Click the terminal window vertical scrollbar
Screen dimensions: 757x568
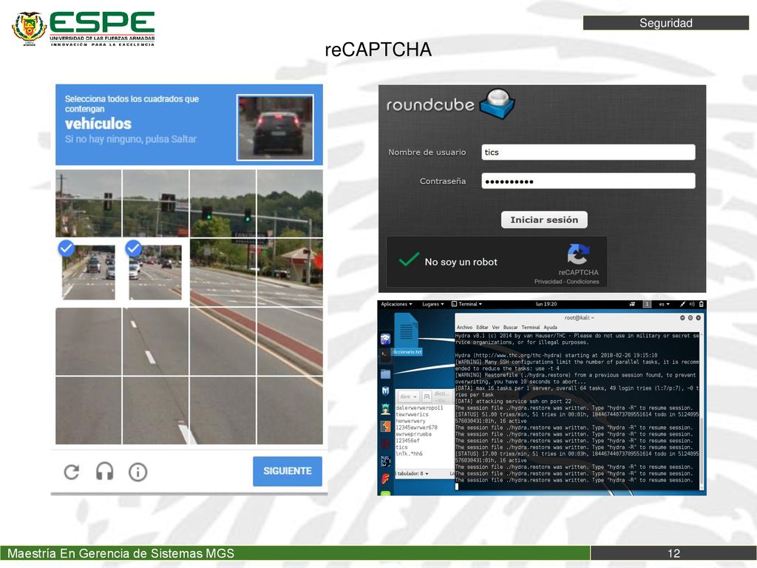[702, 410]
